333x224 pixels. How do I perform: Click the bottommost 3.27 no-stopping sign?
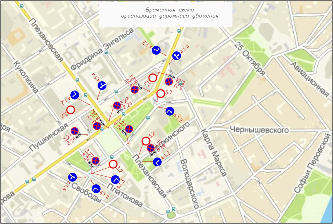[x=96, y=161]
